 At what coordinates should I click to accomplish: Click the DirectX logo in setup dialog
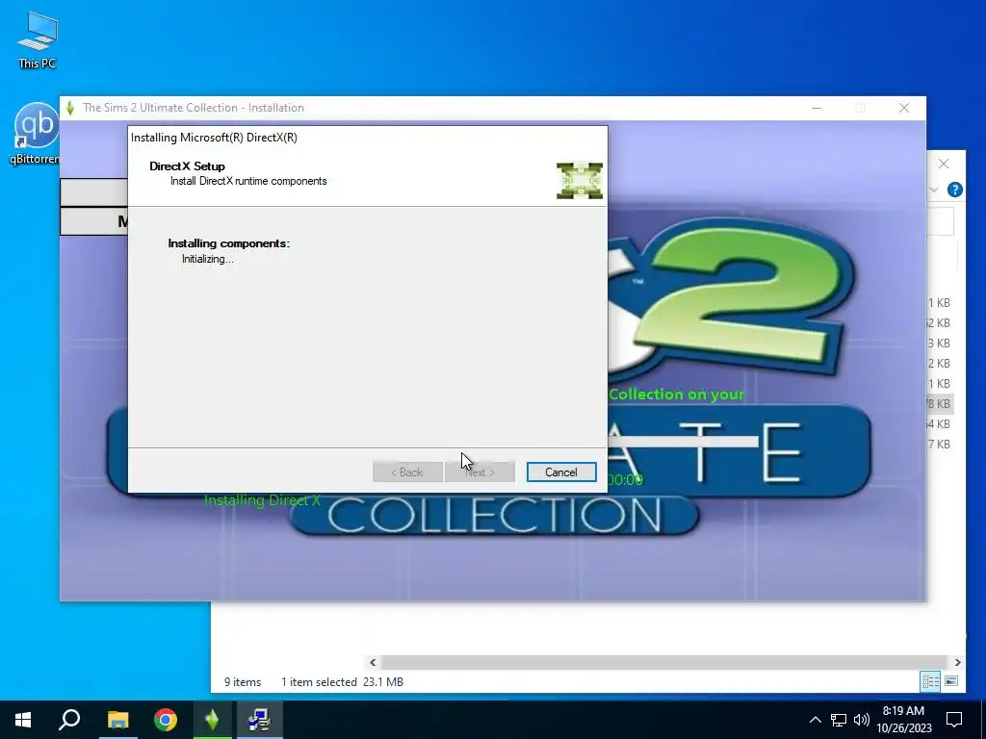click(579, 180)
